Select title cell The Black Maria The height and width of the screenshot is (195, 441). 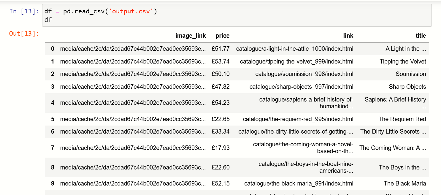pyautogui.click(x=405, y=183)
